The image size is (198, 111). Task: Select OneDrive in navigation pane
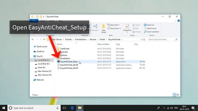(39, 51)
